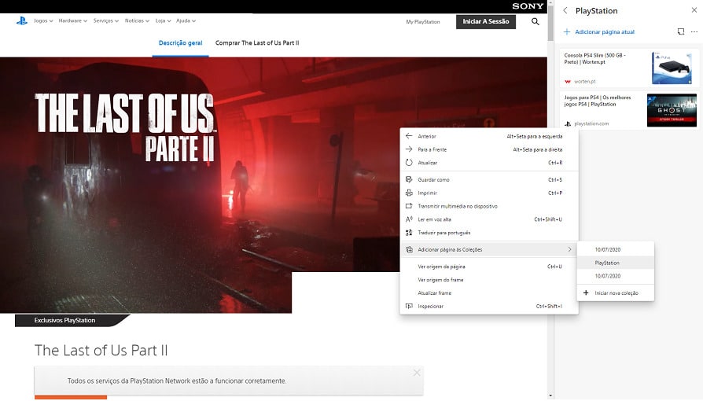Click the Ler em voz alta icon
703x401 pixels.
tap(408, 219)
